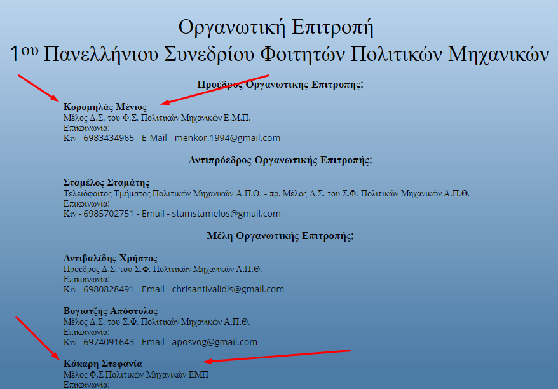Click the Πρόεδρος Οργανωτικής Επιτροπής heading

pyautogui.click(x=280, y=84)
